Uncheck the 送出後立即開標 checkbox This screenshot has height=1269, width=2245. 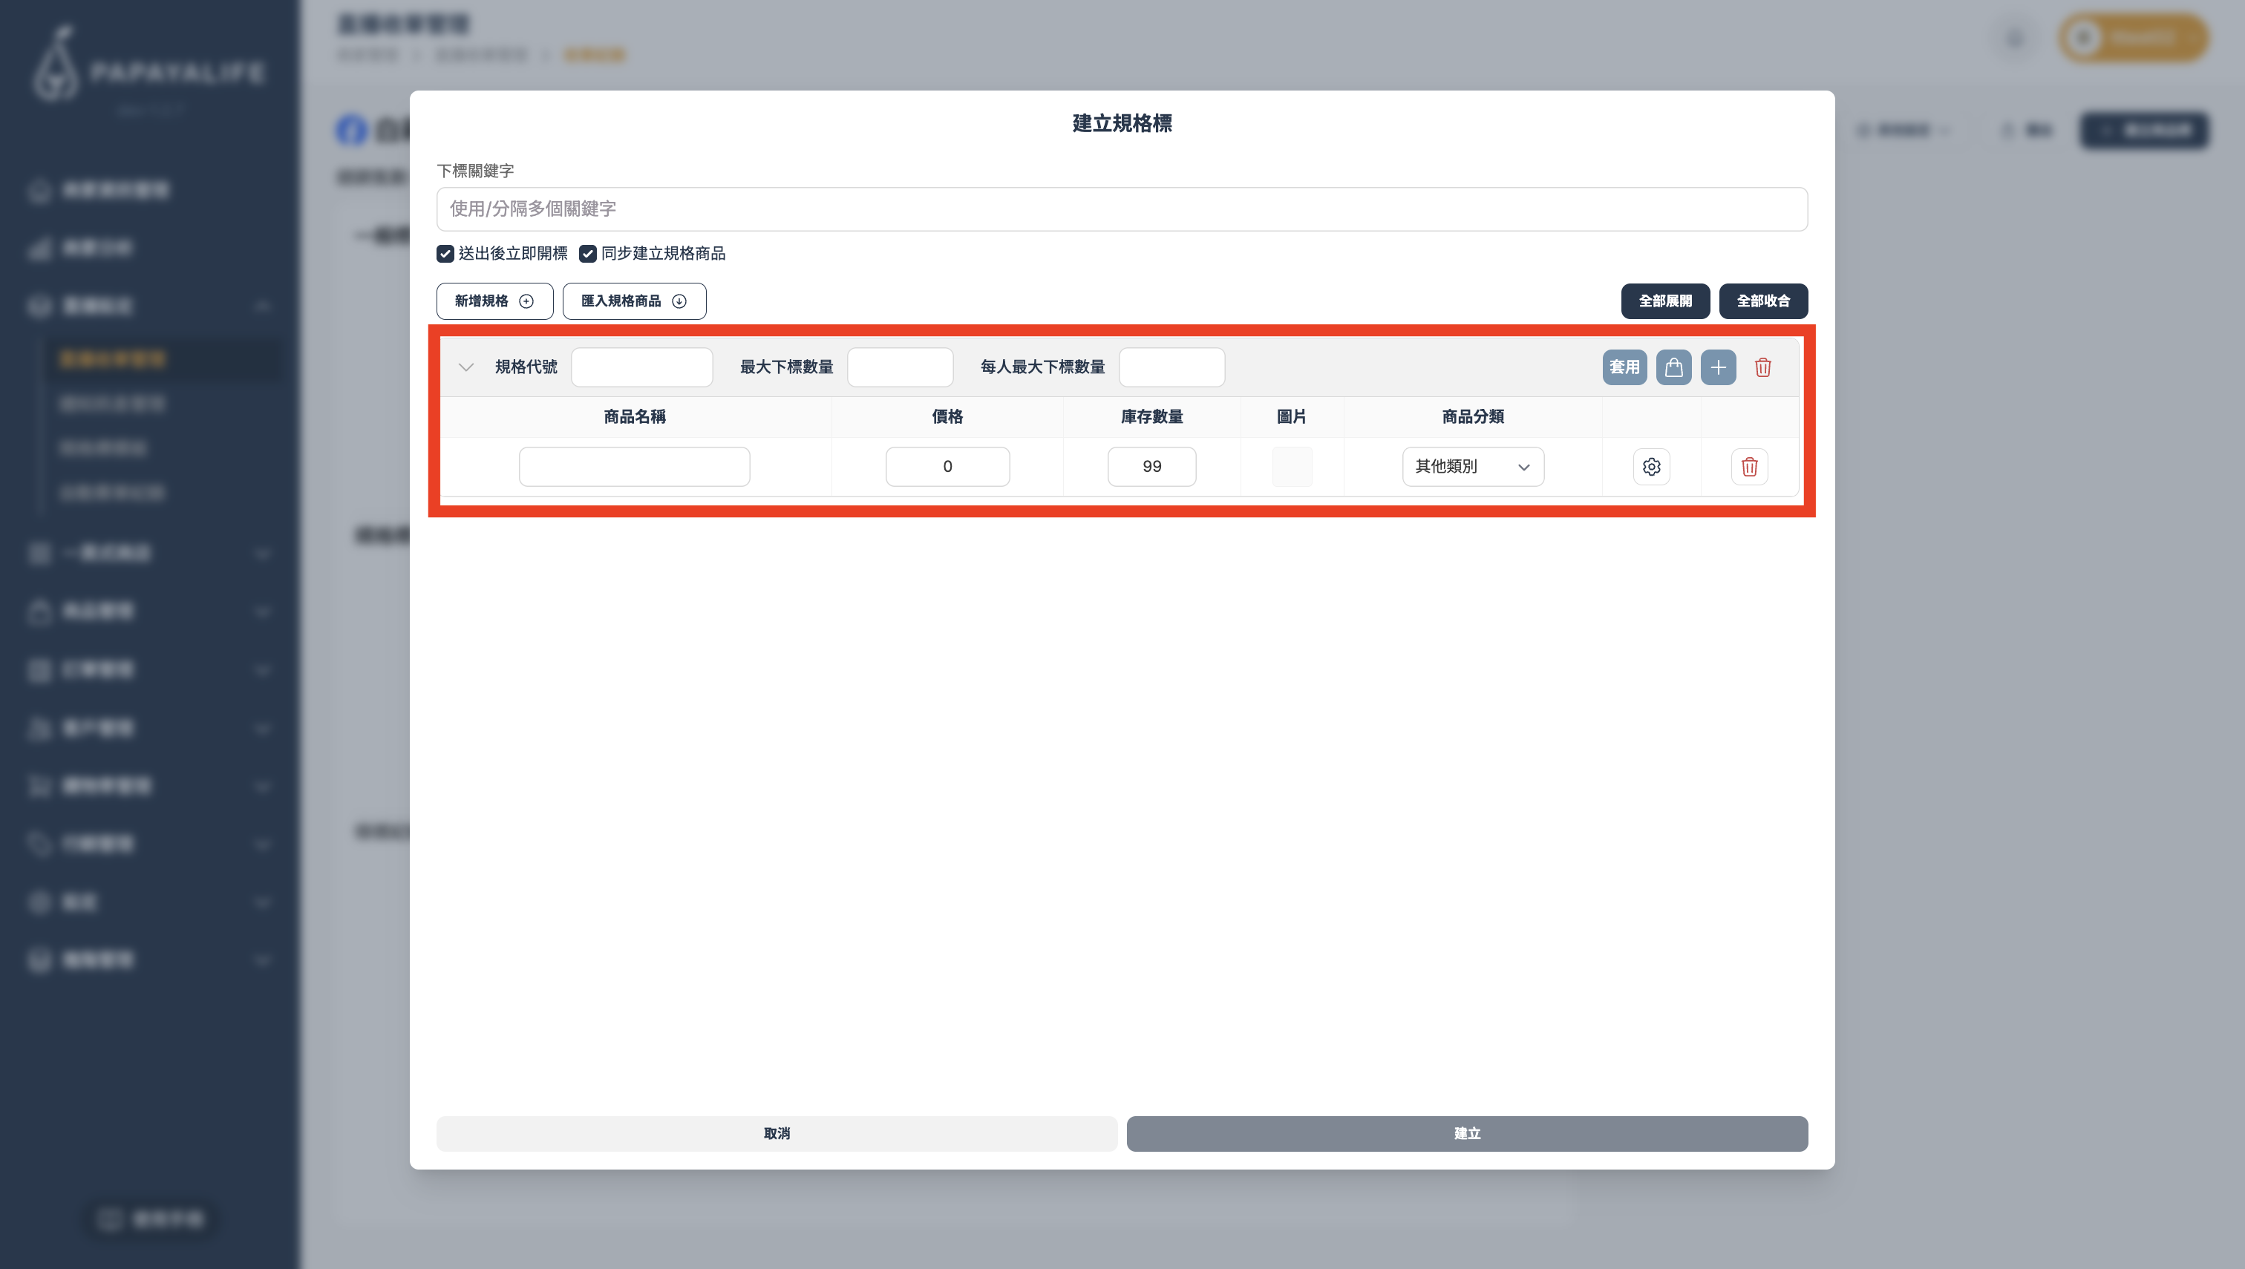(x=445, y=254)
